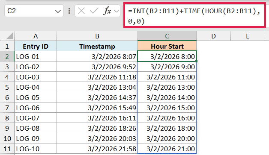Select cell containing LOG-04
269x155 pixels.
(x=36, y=87)
